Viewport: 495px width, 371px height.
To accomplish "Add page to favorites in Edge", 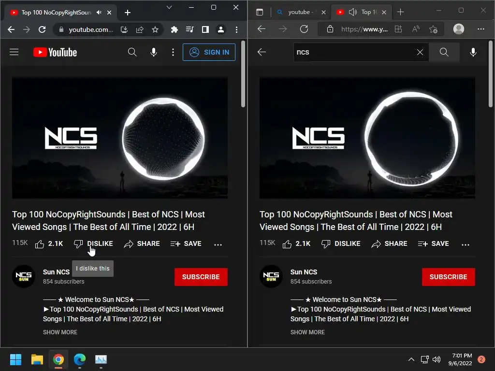I will coord(434,29).
